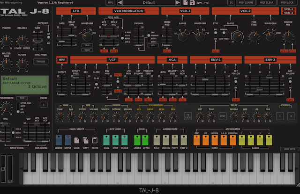Toggle LFO Trig button
300x194 pixels.
(x=87, y=45)
